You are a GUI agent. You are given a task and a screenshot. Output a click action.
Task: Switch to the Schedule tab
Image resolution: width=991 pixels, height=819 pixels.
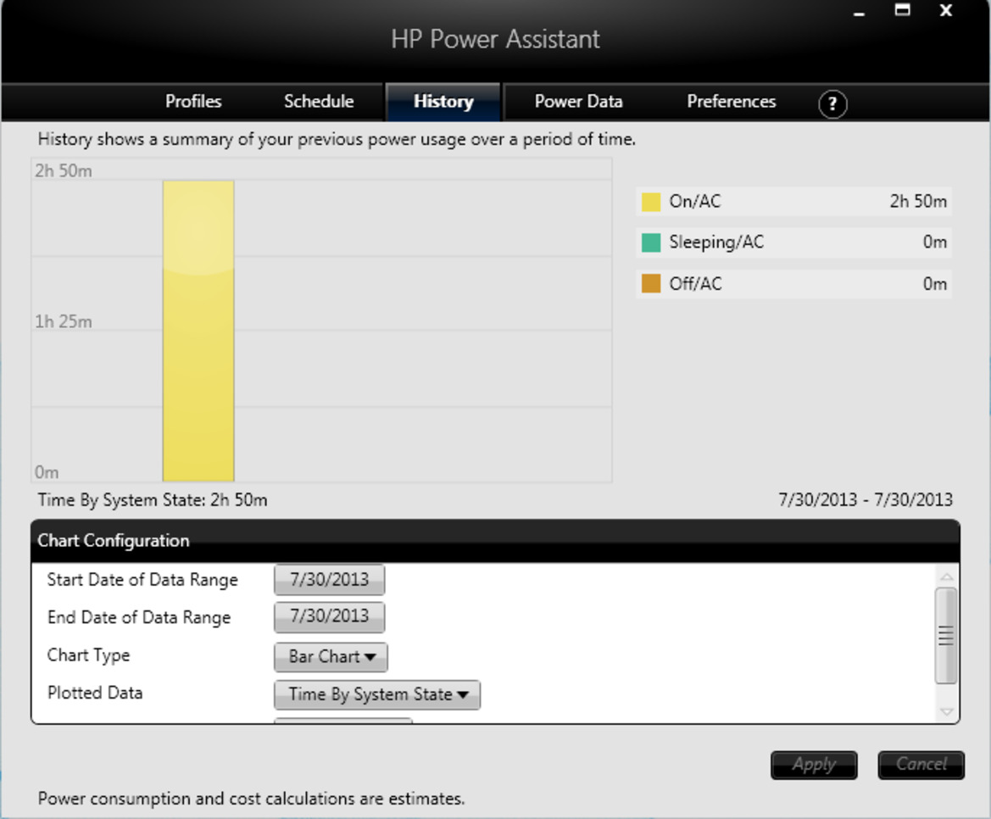click(x=319, y=102)
